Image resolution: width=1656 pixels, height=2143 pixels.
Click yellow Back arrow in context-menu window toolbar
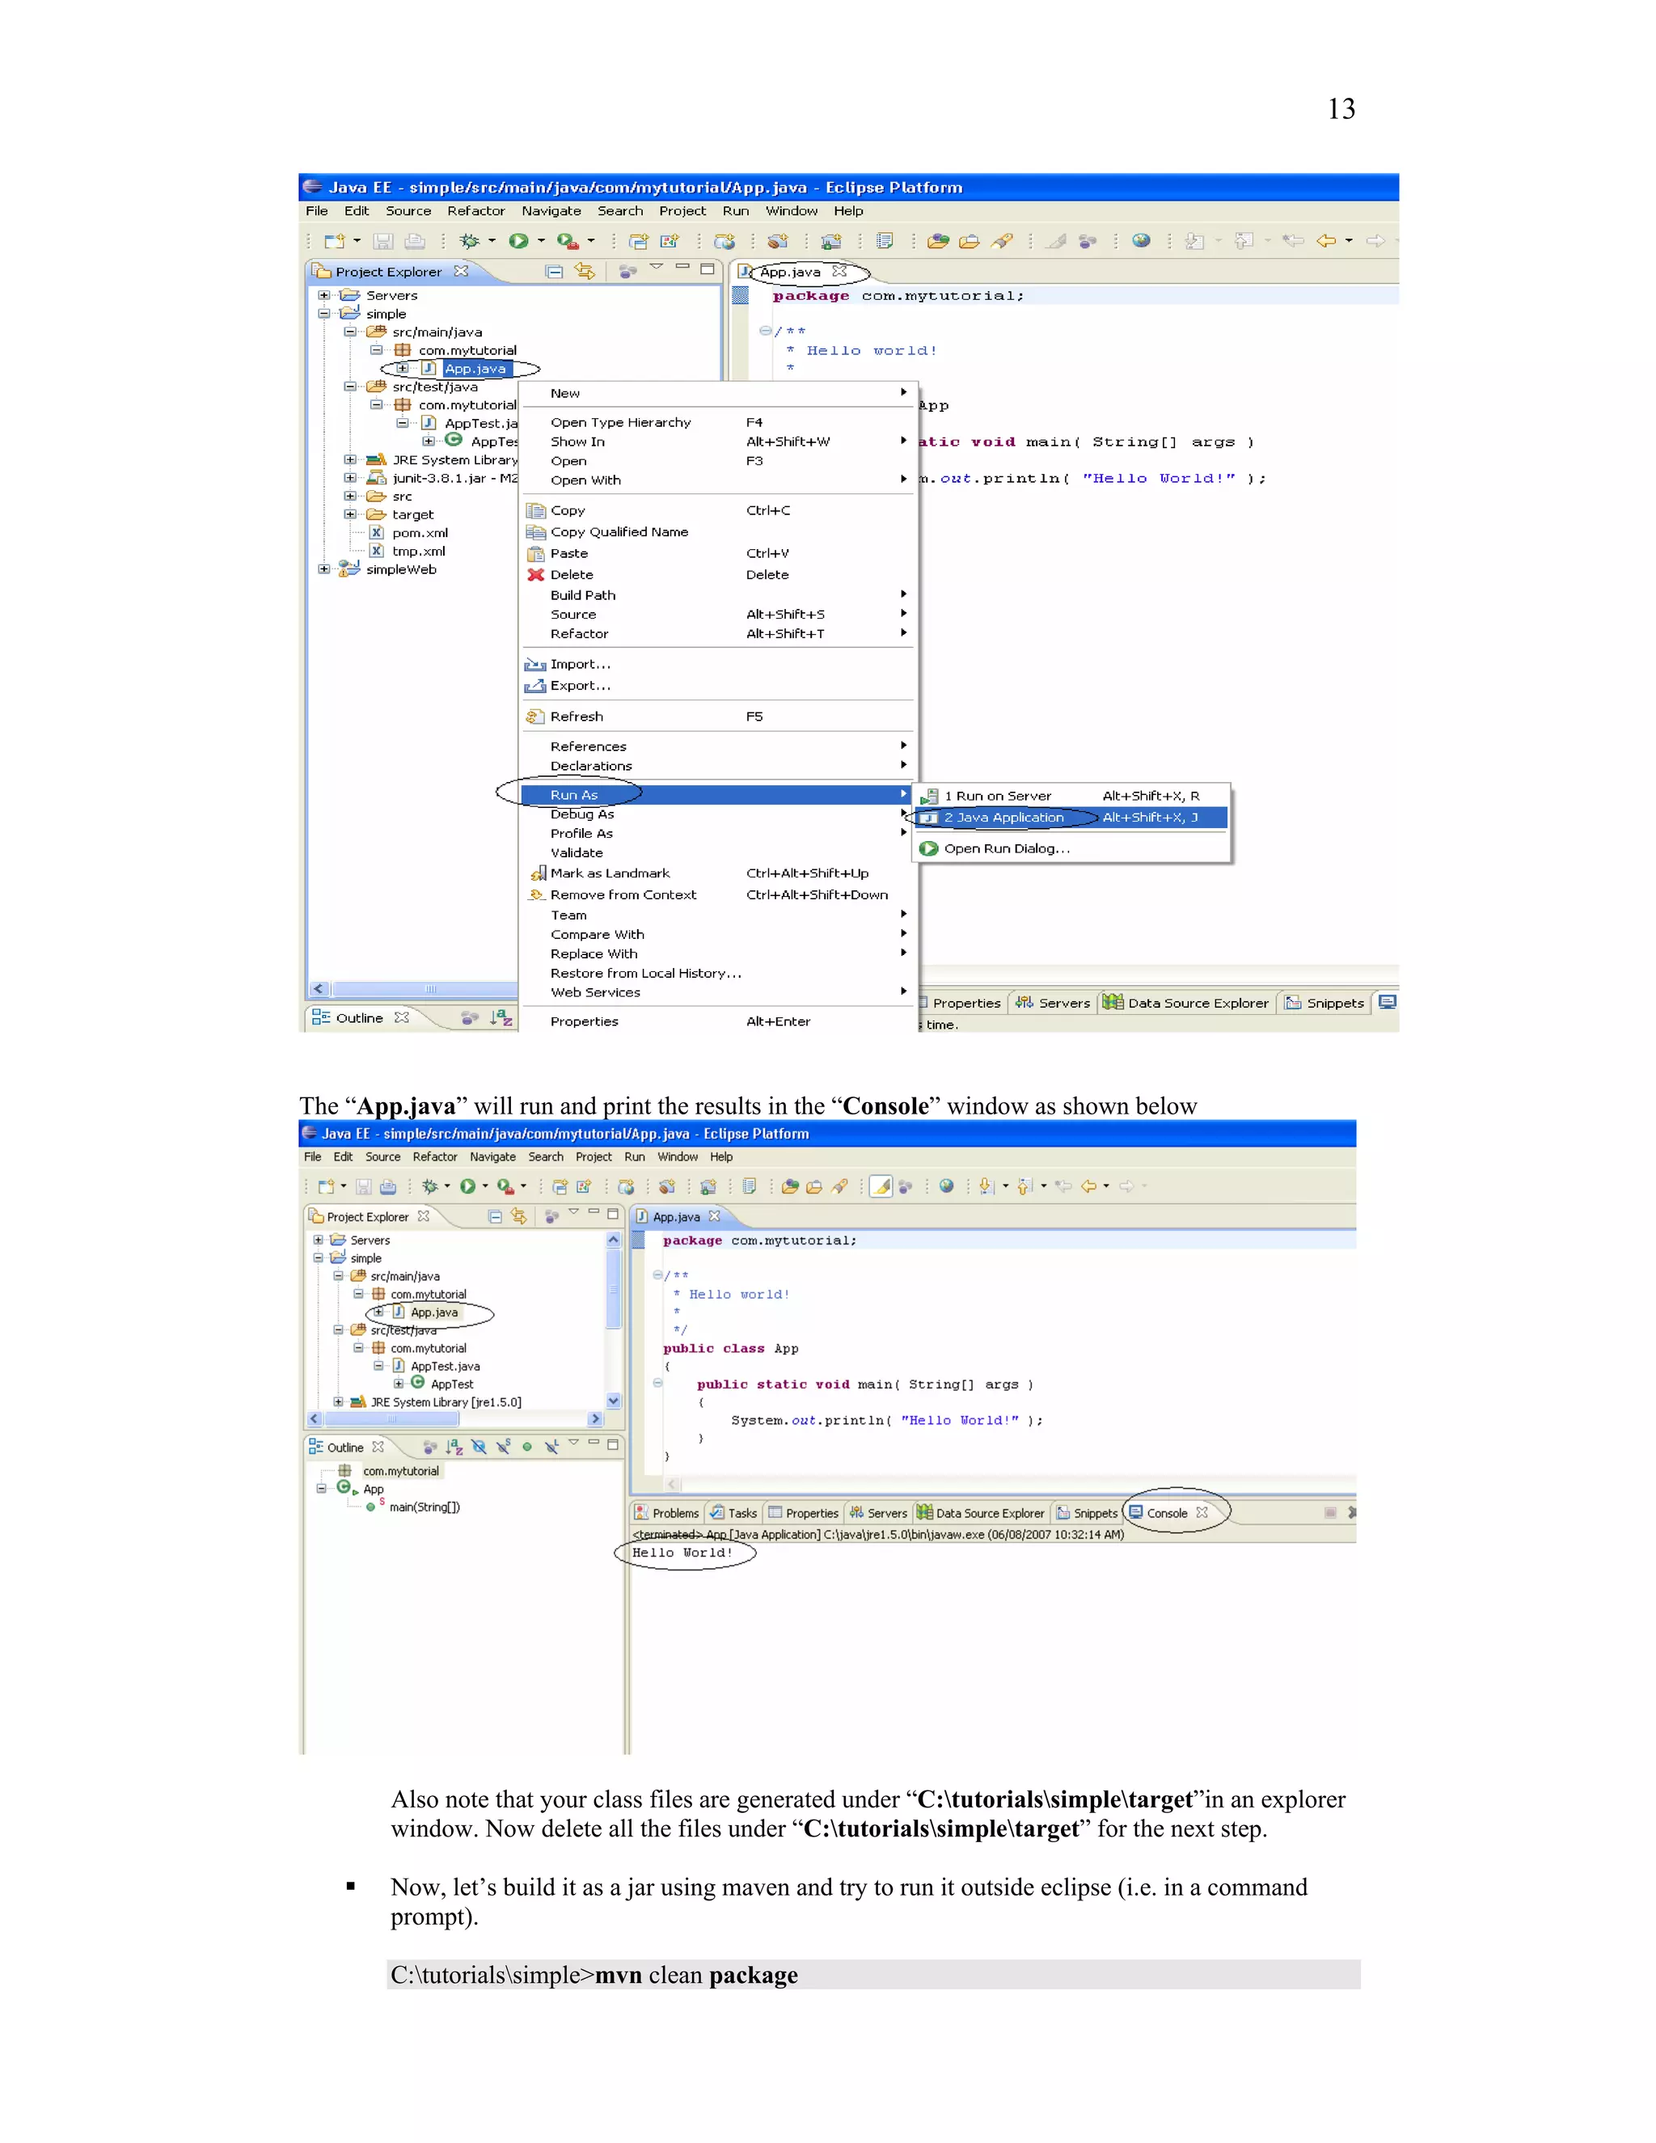(1326, 240)
